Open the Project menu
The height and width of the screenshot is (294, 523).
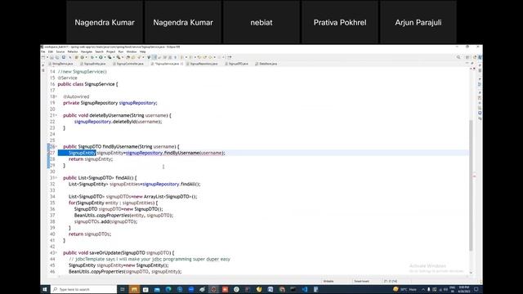pyautogui.click(x=111, y=51)
